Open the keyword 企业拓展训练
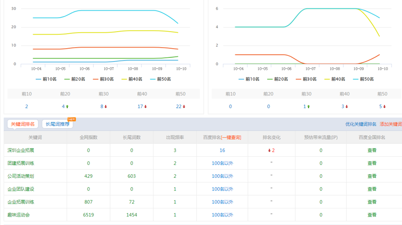Image resolution: width=402 pixels, height=225 pixels. tap(21, 202)
